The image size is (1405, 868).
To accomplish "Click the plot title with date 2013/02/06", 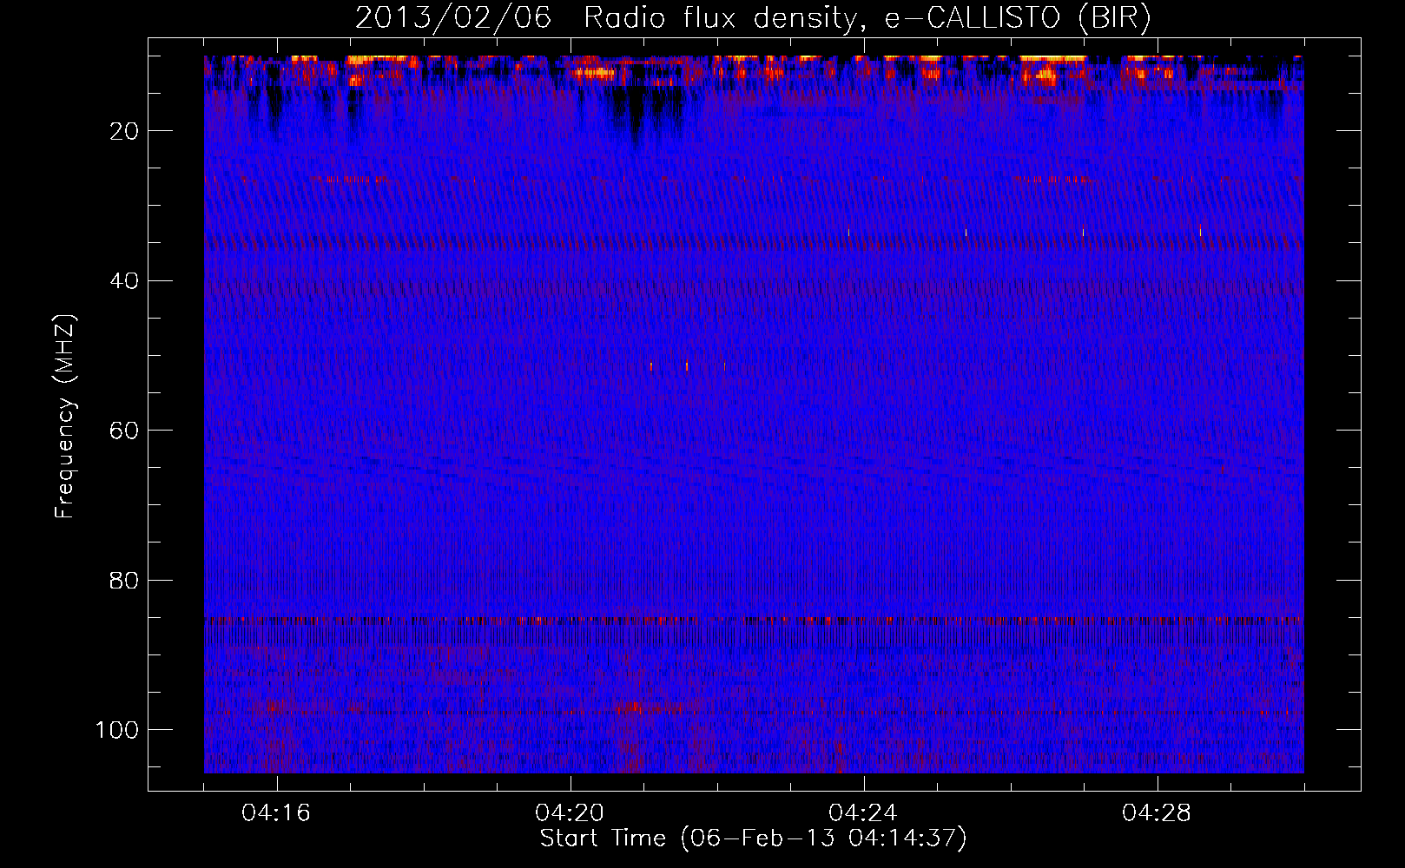I will coord(753,18).
